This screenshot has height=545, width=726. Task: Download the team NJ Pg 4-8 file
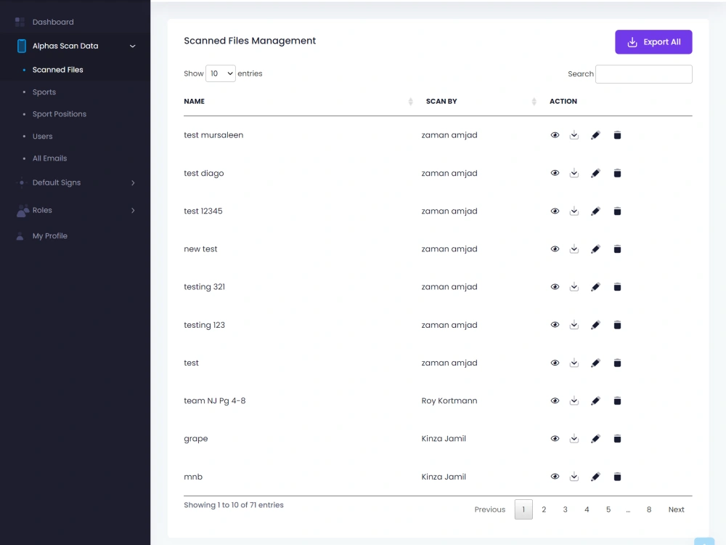coord(574,401)
